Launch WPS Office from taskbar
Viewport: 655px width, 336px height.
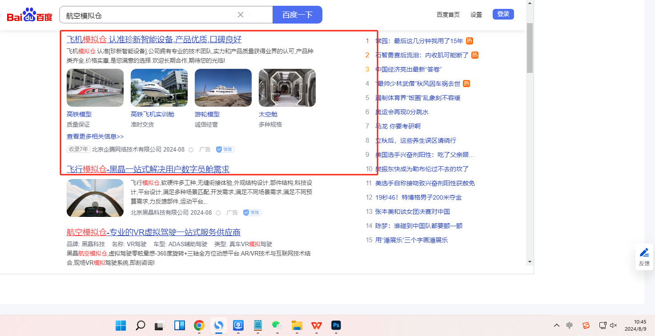317,325
